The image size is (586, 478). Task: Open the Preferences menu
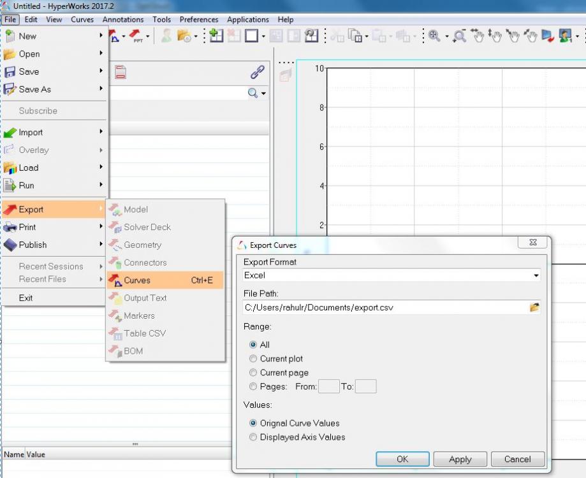click(x=199, y=19)
